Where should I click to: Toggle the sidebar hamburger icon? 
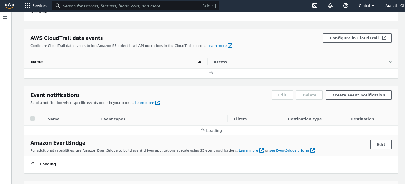pyautogui.click(x=5, y=18)
